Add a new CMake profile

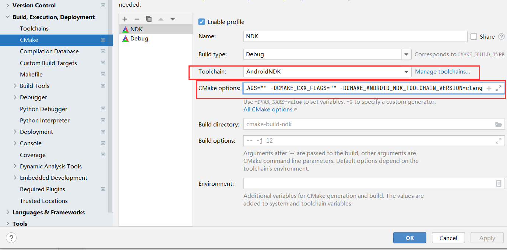point(124,19)
